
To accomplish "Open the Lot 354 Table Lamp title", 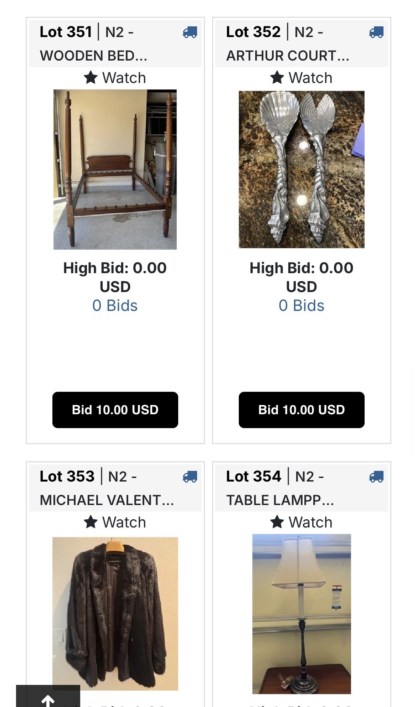I will tap(280, 488).
